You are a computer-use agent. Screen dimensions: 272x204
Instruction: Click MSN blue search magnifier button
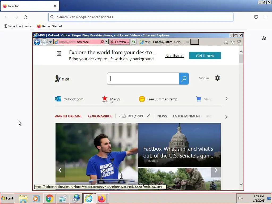click(x=184, y=79)
